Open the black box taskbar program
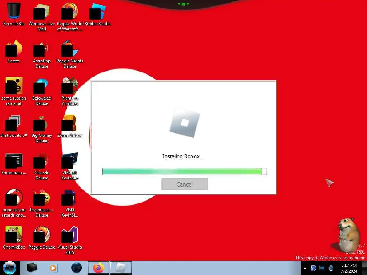 tap(32, 268)
